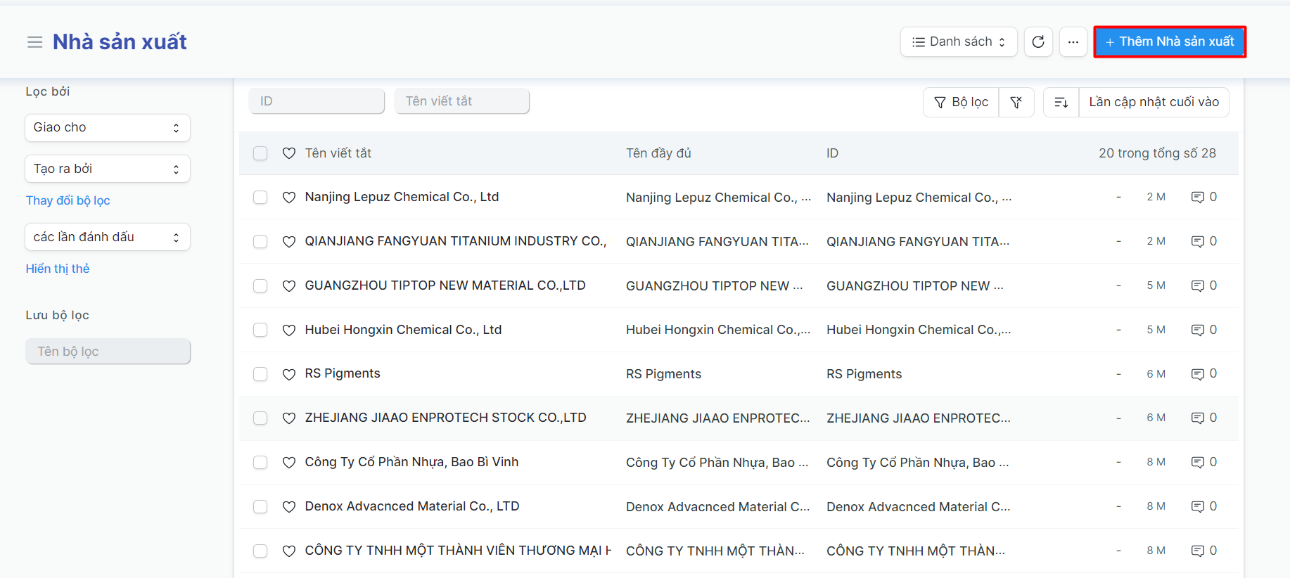Viewport: 1290px width, 578px height.
Task: Toggle the hamburger sidebar menu icon
Action: click(x=34, y=42)
